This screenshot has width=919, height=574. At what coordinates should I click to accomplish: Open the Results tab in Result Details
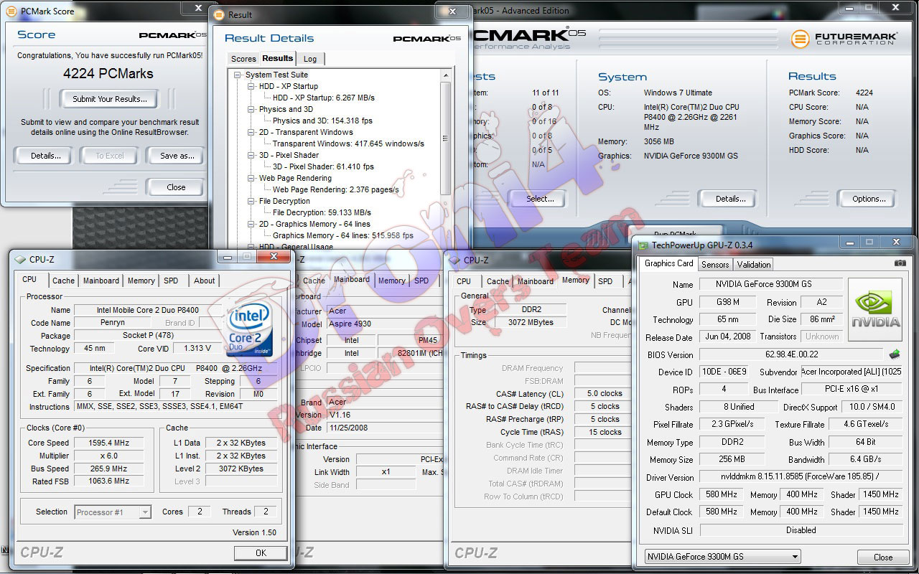pos(277,58)
